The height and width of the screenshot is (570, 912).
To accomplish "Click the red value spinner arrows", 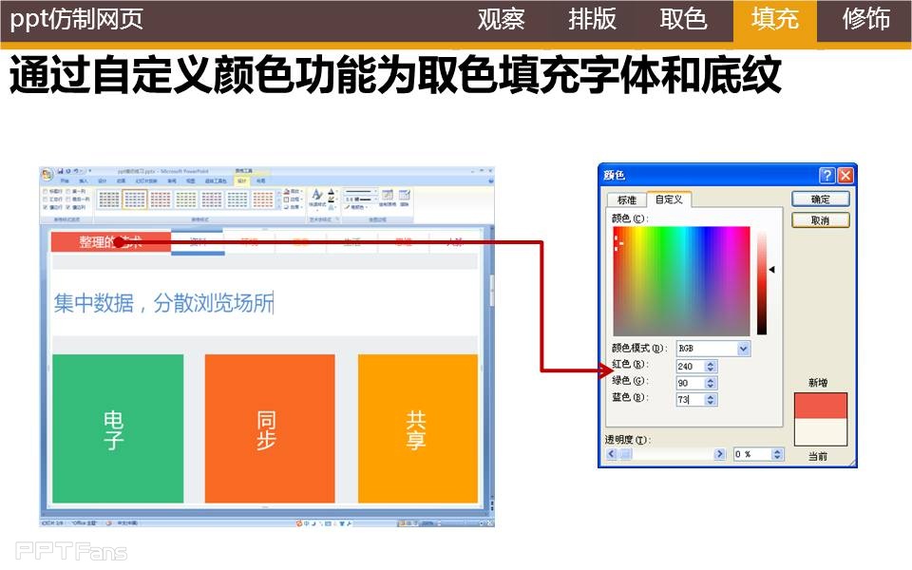I will 712,366.
